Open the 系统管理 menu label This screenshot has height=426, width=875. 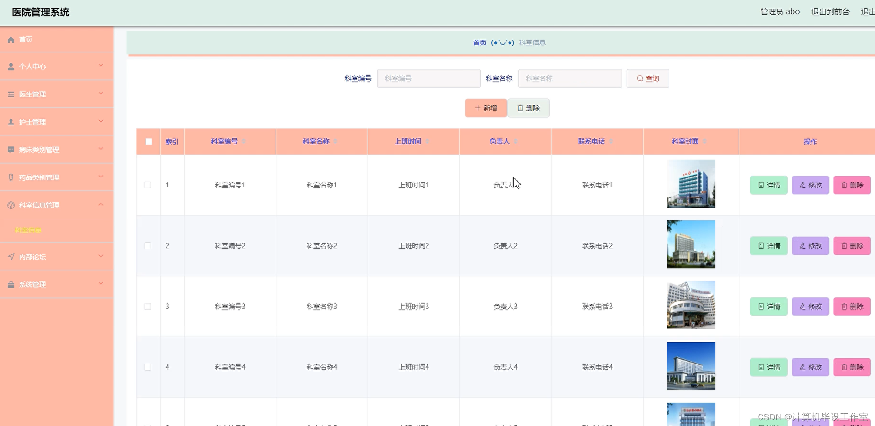point(32,285)
